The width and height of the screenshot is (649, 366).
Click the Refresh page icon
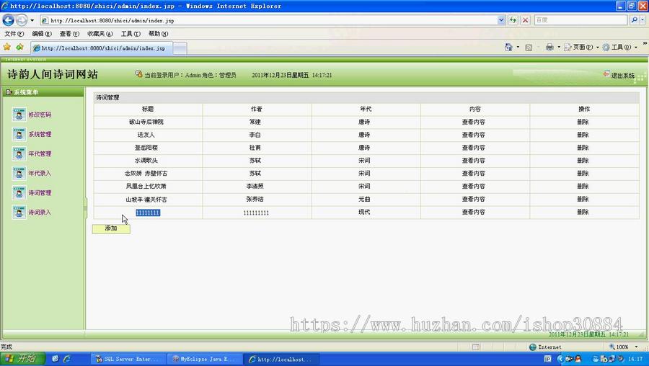(x=513, y=20)
